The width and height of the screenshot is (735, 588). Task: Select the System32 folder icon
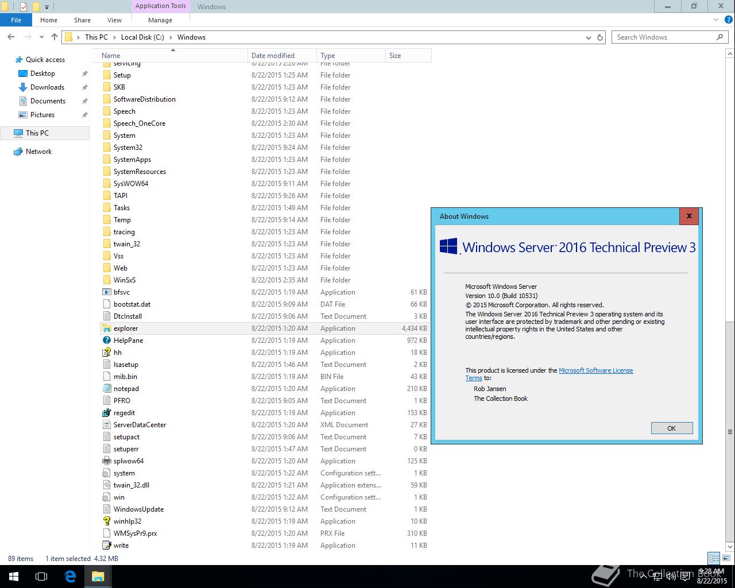(x=106, y=148)
